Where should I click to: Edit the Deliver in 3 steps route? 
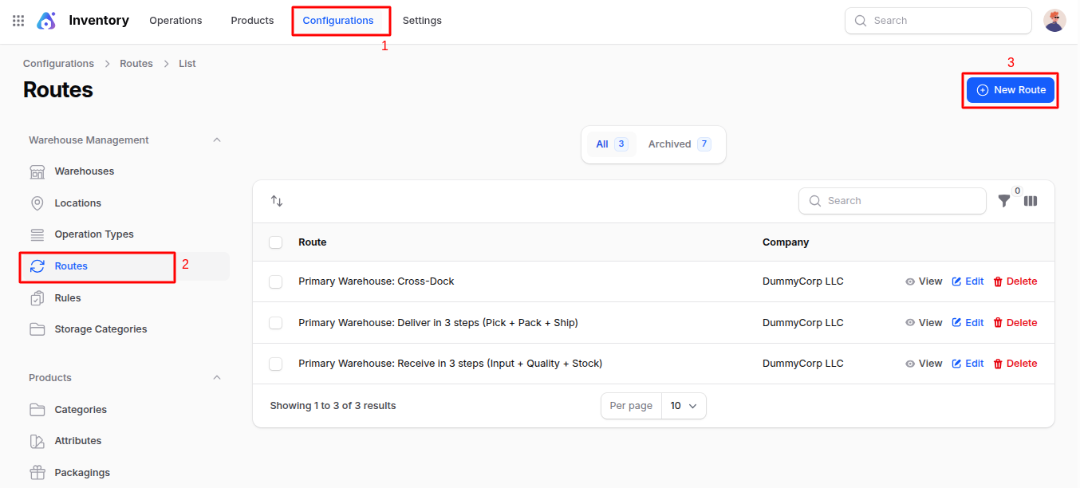[x=968, y=323]
